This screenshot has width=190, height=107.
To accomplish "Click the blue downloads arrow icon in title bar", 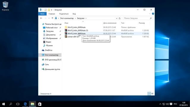I will click(41, 10).
